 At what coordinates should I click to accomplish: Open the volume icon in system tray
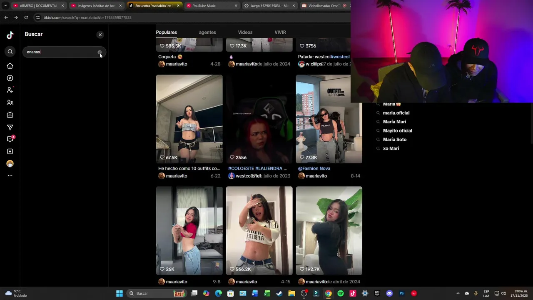504,293
